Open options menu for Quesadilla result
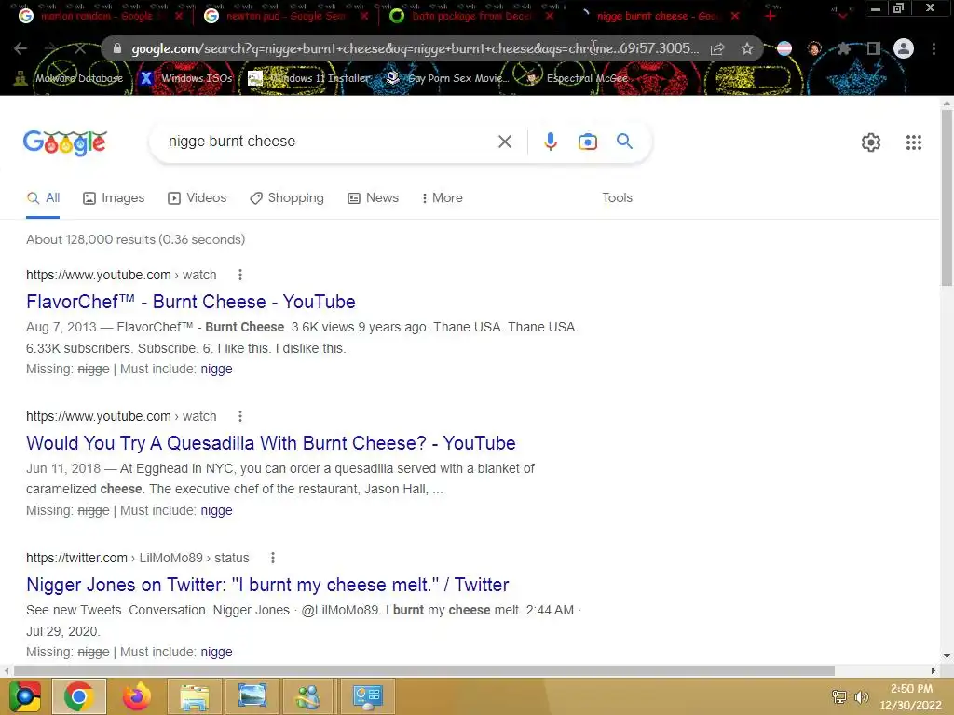The height and width of the screenshot is (715, 954). coord(240,416)
